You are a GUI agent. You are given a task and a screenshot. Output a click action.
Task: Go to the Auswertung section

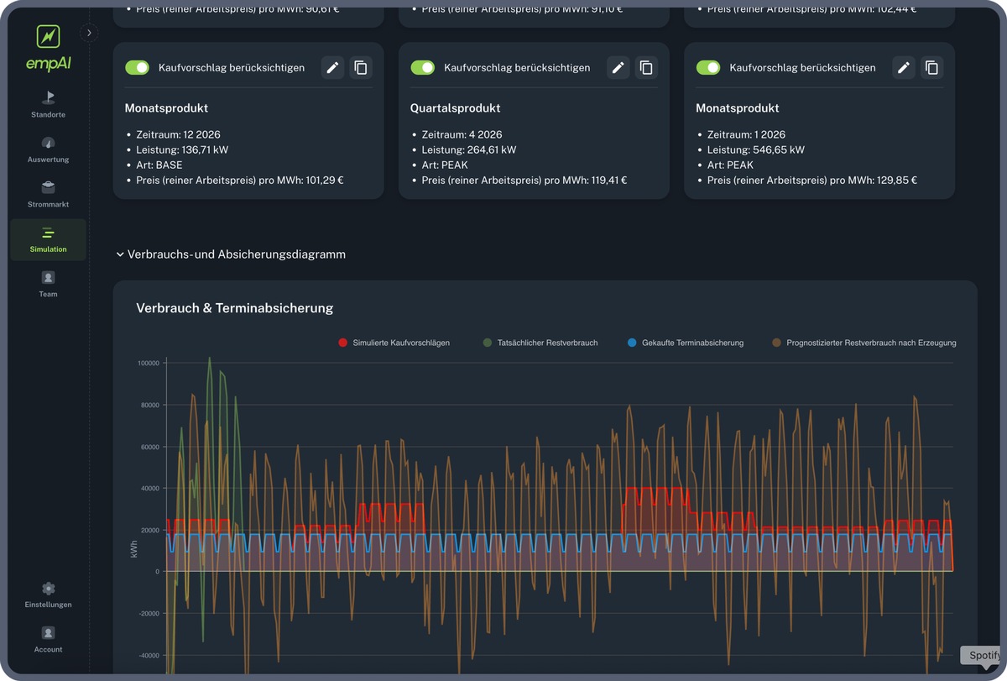point(48,144)
